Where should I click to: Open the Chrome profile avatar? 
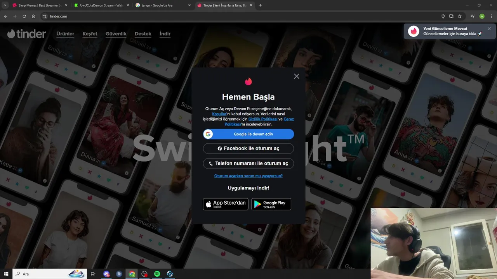482,16
